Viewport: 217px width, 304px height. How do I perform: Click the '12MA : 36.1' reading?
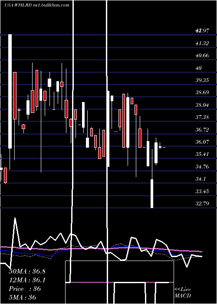coord(27,280)
